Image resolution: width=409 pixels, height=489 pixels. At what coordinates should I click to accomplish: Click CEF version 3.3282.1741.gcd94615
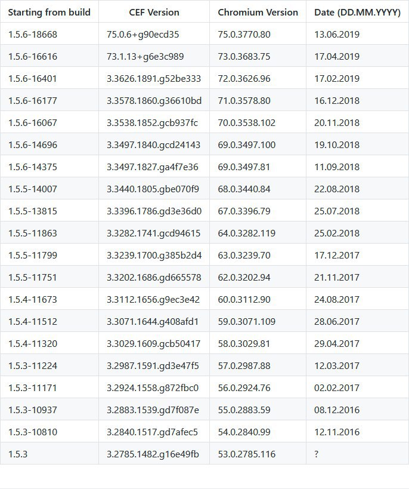point(154,233)
